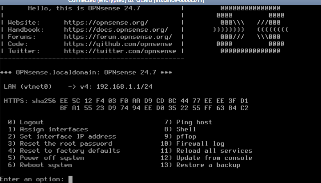The width and height of the screenshot is (321, 183).
Task: Select Reset to factory defaults option
Action: pos(69,151)
